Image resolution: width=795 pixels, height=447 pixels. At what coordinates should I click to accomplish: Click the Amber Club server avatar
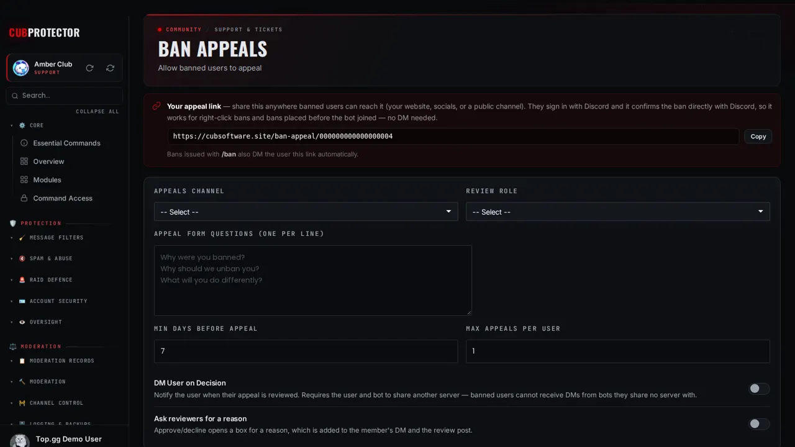point(21,68)
